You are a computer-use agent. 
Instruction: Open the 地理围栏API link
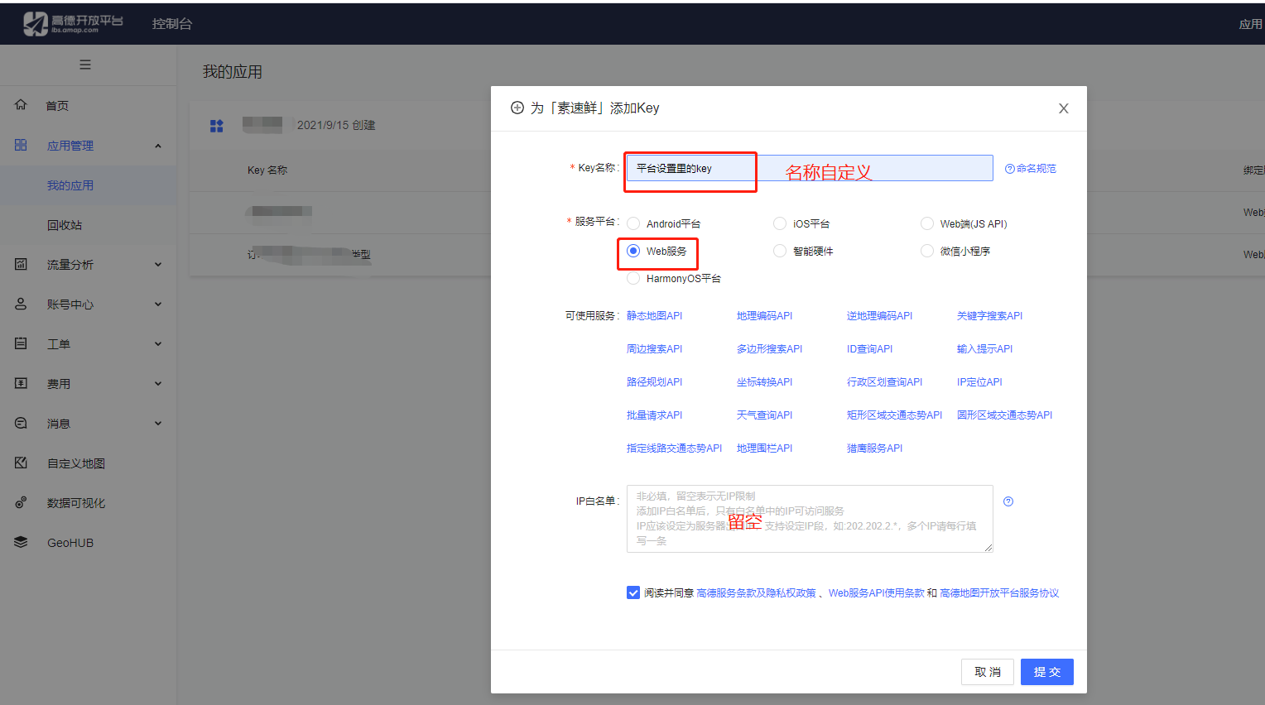pyautogui.click(x=764, y=448)
